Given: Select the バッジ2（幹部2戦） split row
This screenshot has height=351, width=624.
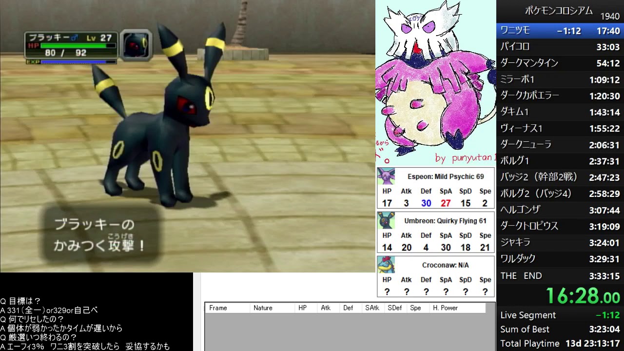Looking at the screenshot, I should coord(560,177).
